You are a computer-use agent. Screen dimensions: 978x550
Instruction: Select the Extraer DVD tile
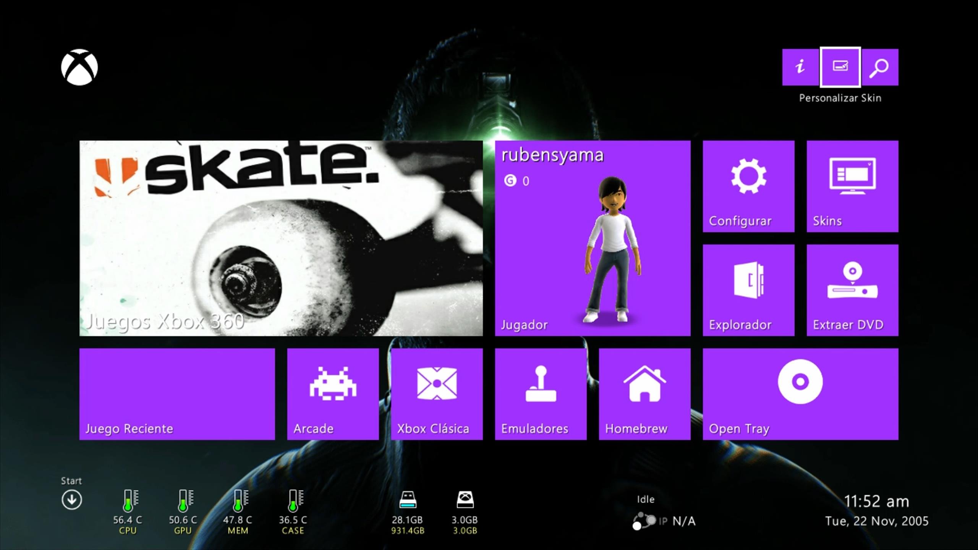853,290
